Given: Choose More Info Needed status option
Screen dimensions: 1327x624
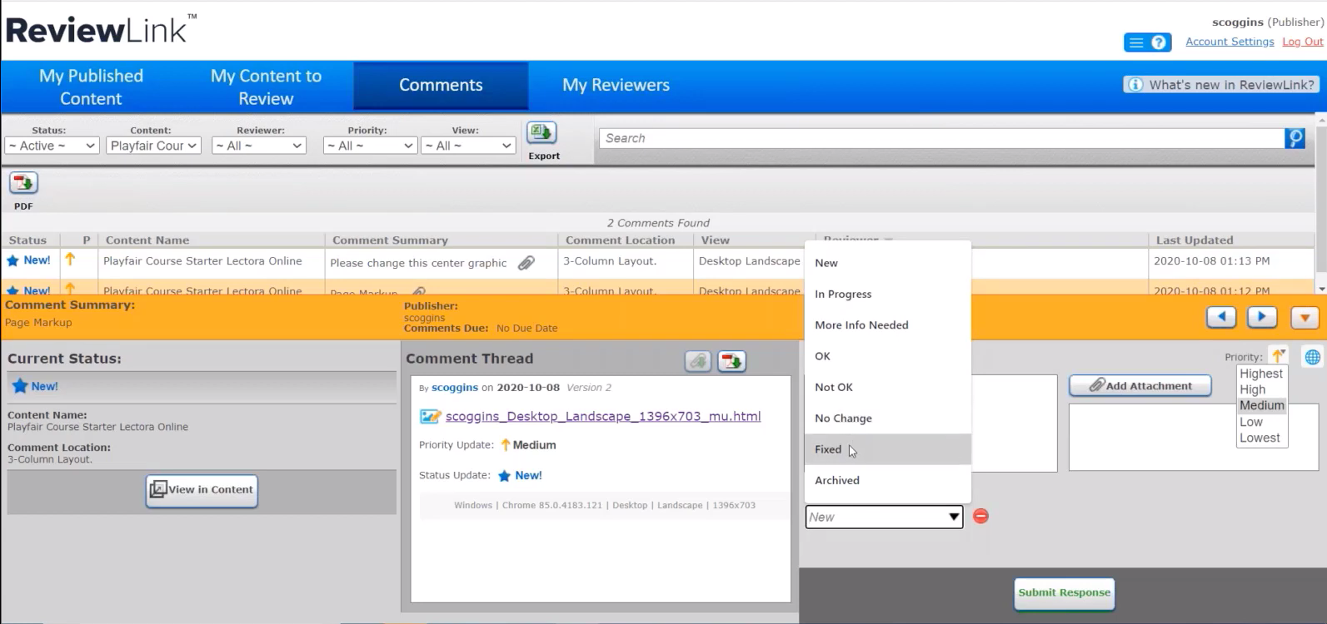Looking at the screenshot, I should point(861,325).
